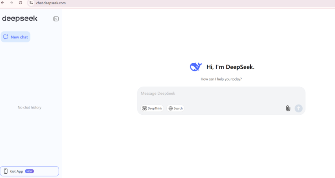Start a New chat
Image resolution: width=335 pixels, height=178 pixels.
coord(16,37)
